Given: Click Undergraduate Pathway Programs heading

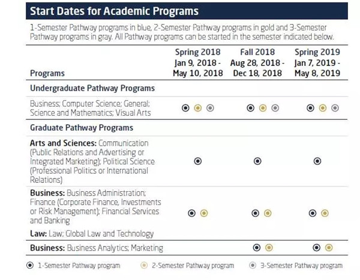Looking at the screenshot, I should (x=92, y=88).
